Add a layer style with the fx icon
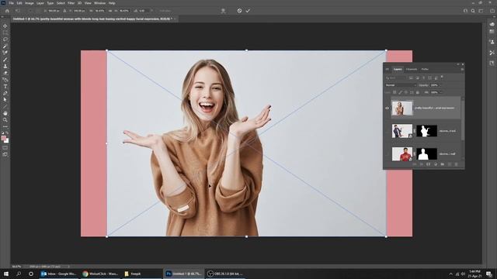 [x=421, y=164]
